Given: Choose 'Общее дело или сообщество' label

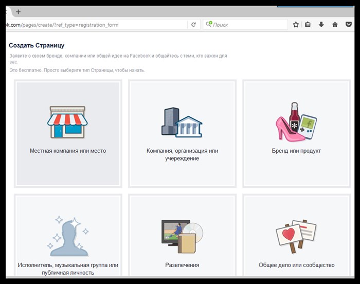Looking at the screenshot, I should pos(296,265).
